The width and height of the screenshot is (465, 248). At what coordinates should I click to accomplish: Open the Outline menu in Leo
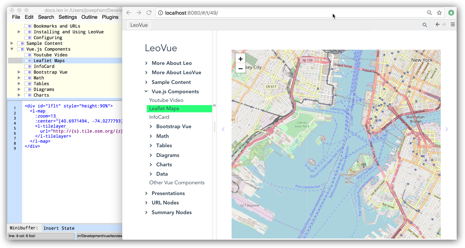89,17
